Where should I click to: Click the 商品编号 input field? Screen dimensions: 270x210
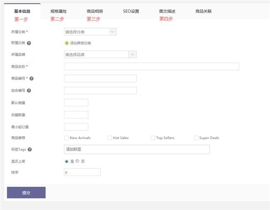[x=100, y=78]
